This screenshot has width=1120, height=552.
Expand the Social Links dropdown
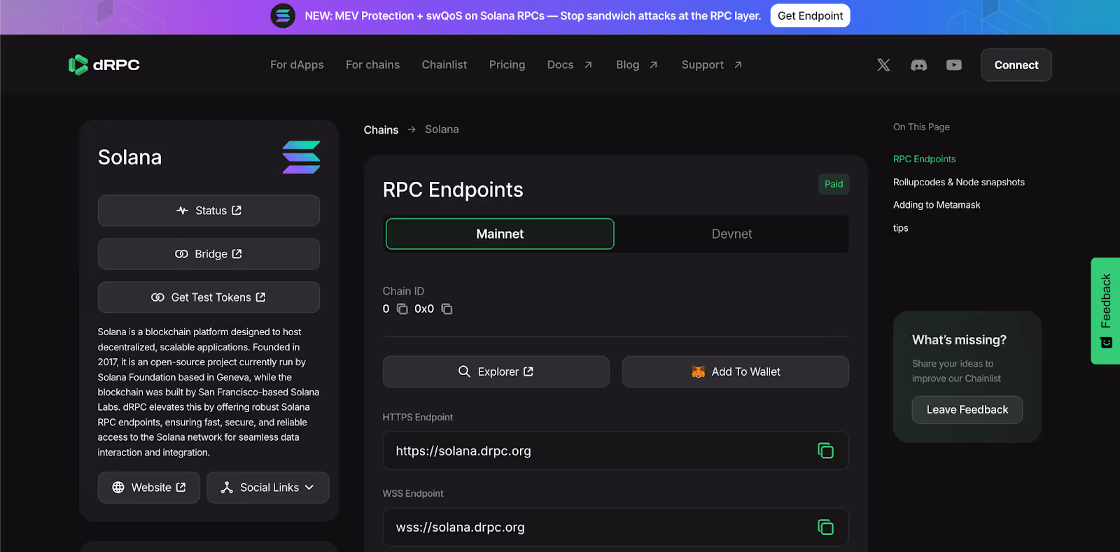tap(267, 488)
